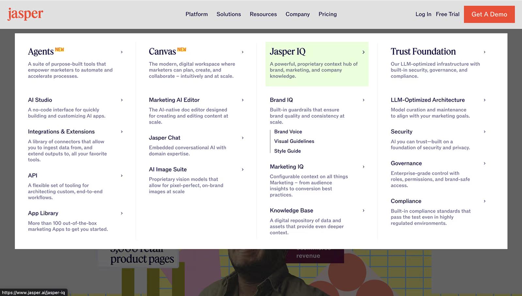Click the arrow next to Governance
This screenshot has height=296, width=522.
point(484,163)
